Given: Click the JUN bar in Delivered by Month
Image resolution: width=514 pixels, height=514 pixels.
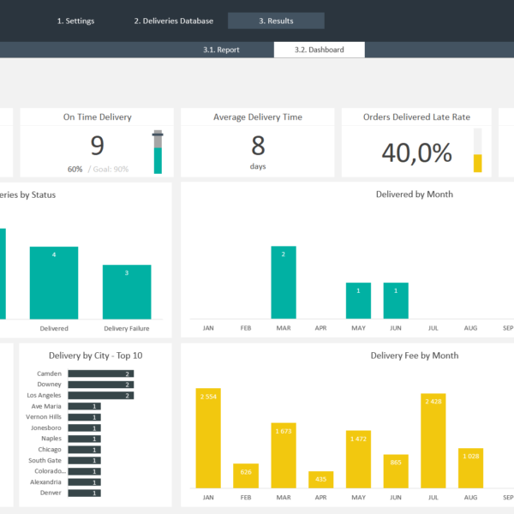Looking at the screenshot, I should pos(396,301).
